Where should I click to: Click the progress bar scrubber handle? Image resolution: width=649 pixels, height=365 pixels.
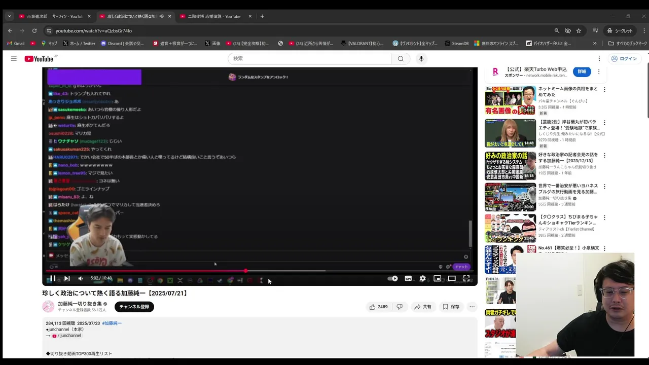246,271
